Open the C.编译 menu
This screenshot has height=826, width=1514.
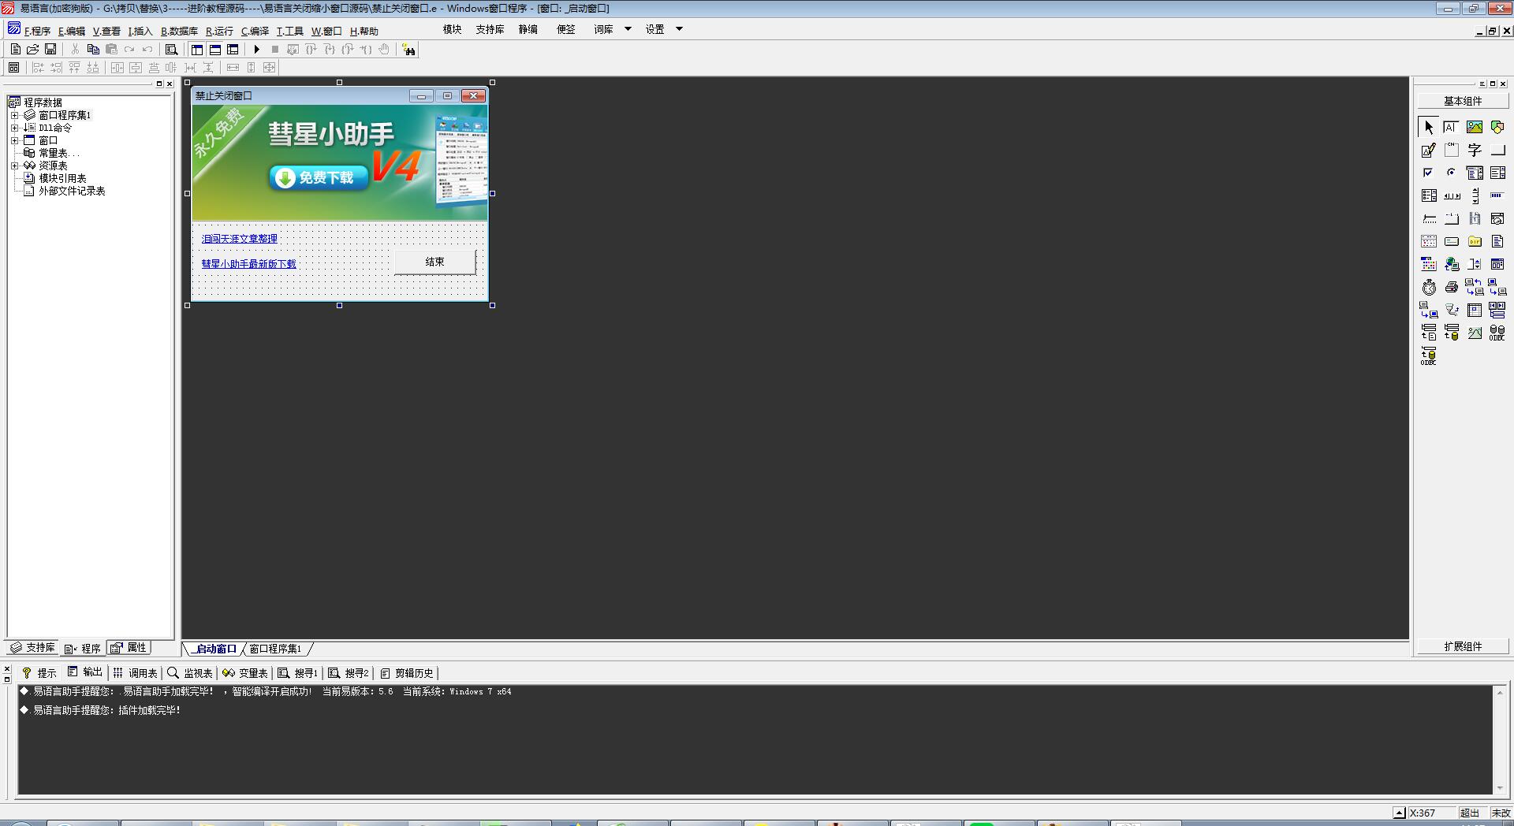pyautogui.click(x=255, y=31)
